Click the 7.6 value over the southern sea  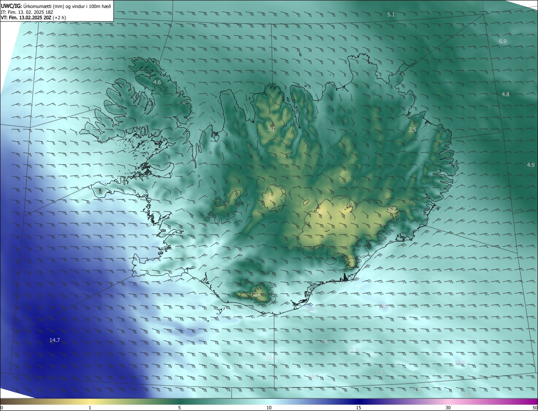point(324,342)
